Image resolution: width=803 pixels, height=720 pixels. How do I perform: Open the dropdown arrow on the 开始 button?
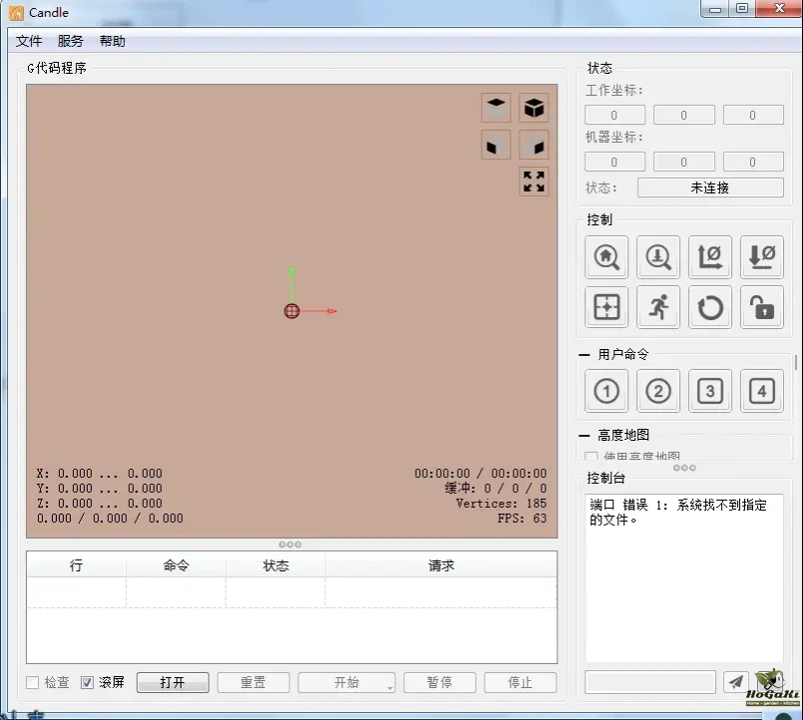(390, 686)
